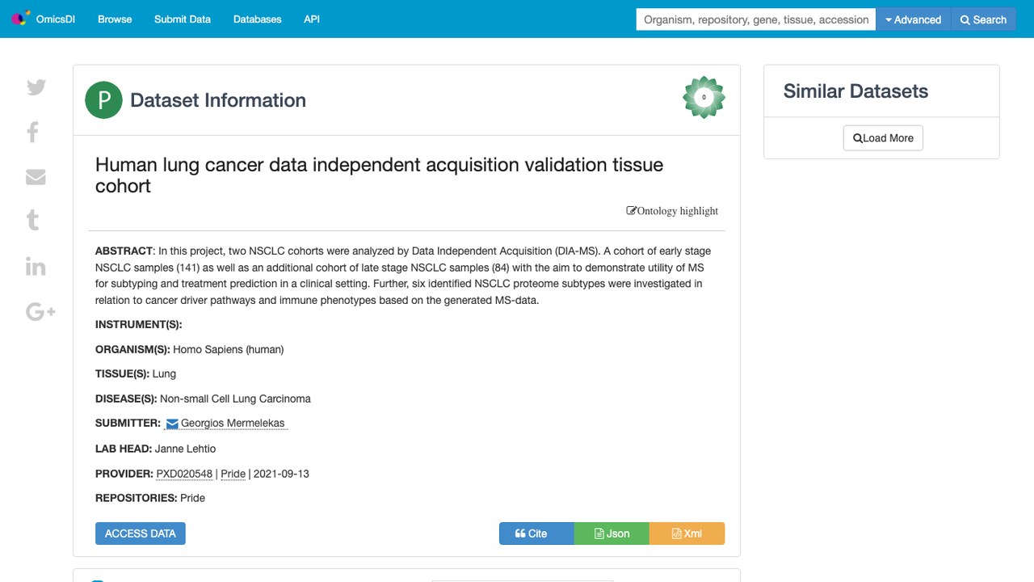Open the Browse menu item

115,19
